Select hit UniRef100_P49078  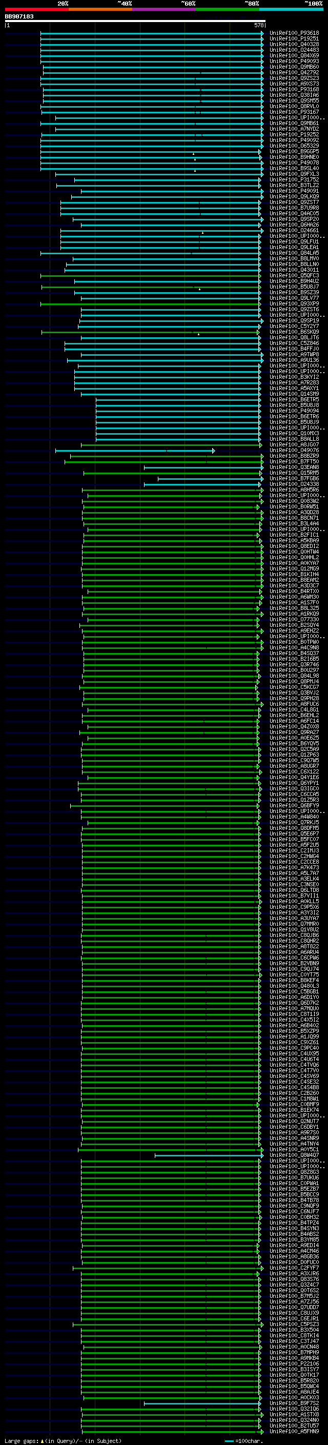tap(294, 162)
